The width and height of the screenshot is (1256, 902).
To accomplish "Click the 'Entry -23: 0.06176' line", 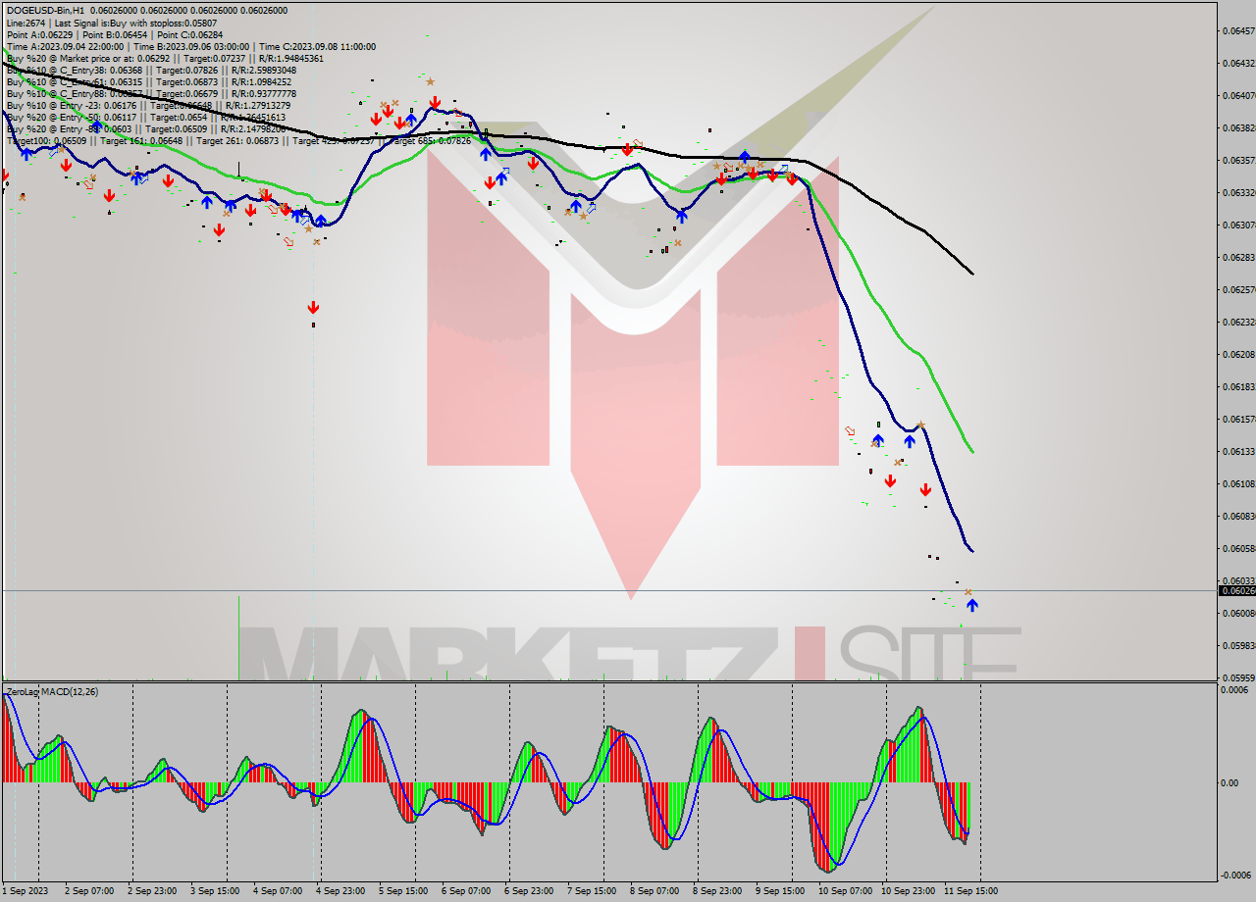I will coord(148,105).
